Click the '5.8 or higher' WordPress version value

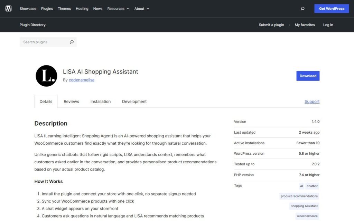tap(309, 154)
